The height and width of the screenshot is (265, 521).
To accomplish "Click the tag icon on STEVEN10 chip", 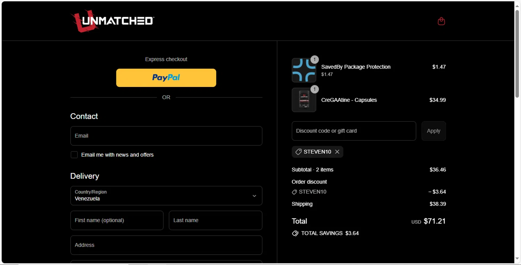I will point(298,152).
